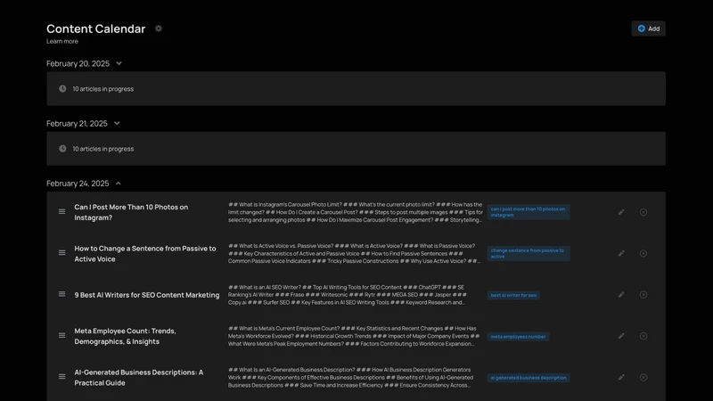Remove the AI-Generated Business Descriptions article

643,377
